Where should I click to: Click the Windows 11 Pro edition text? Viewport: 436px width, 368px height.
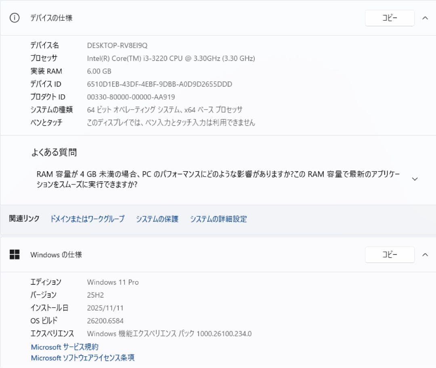(113, 282)
